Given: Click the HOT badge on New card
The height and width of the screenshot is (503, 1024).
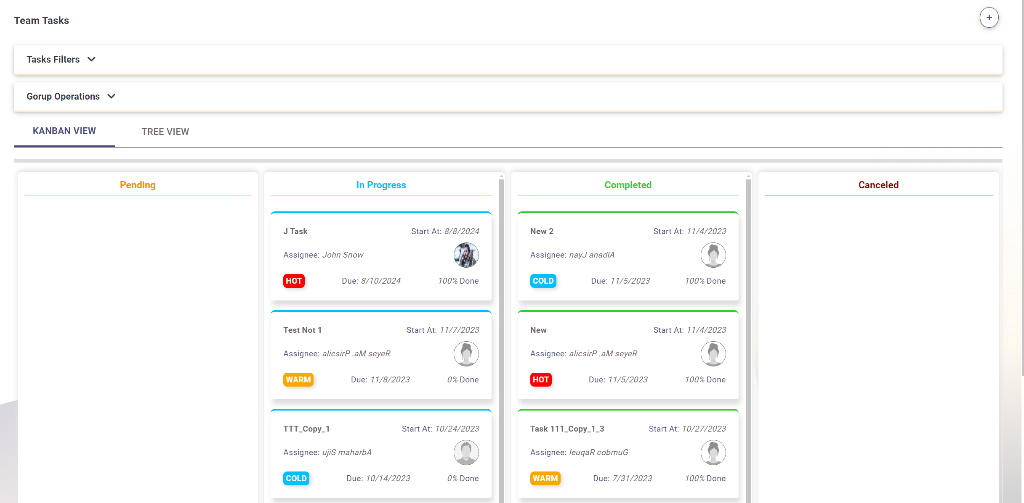Looking at the screenshot, I should point(540,379).
